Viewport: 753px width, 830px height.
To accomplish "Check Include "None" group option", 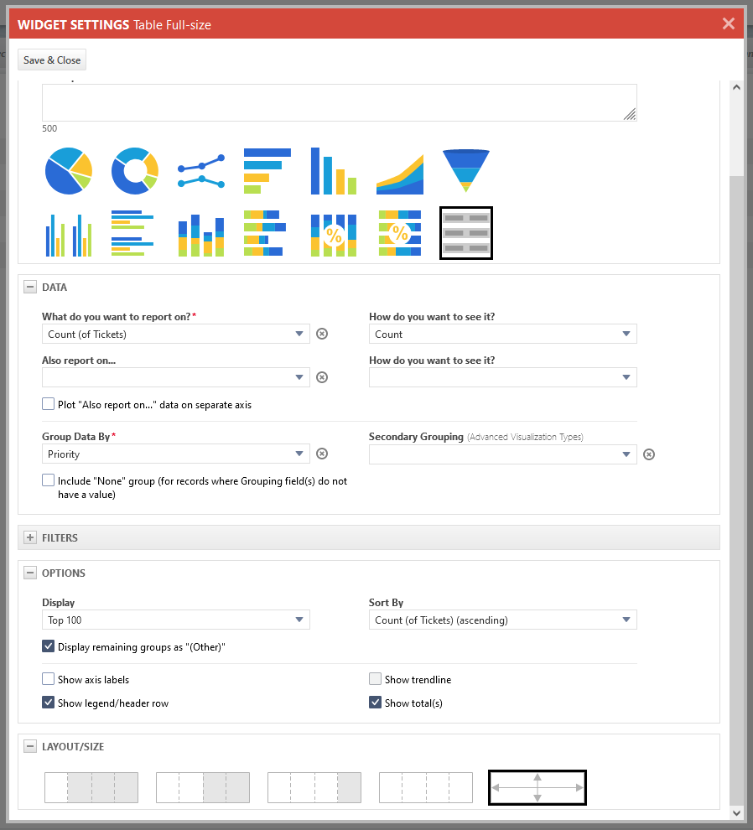I will pyautogui.click(x=49, y=481).
